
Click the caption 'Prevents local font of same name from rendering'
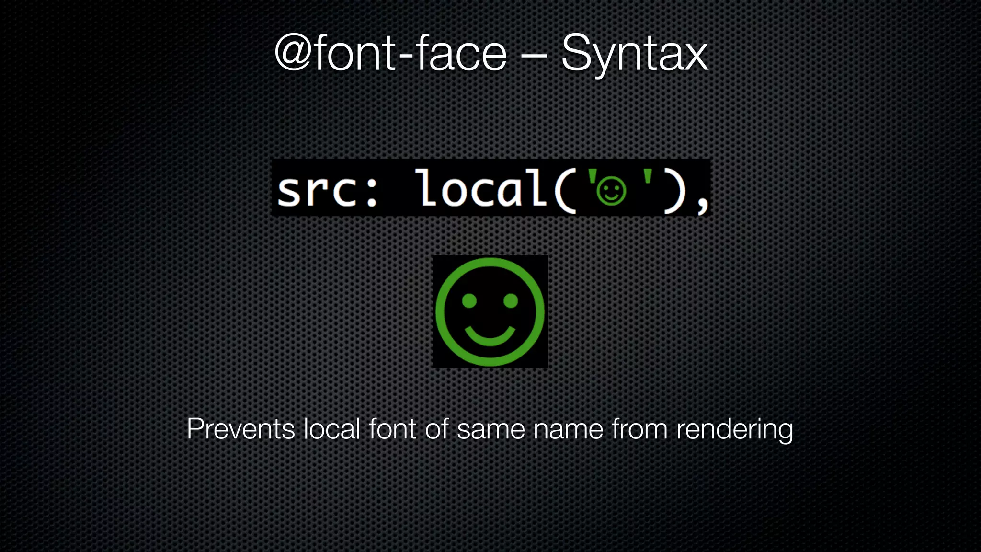490,429
